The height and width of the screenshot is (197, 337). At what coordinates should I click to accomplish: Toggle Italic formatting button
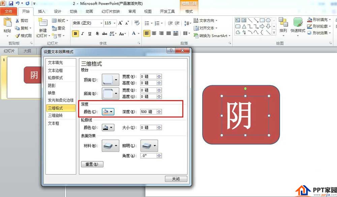coord(83,34)
